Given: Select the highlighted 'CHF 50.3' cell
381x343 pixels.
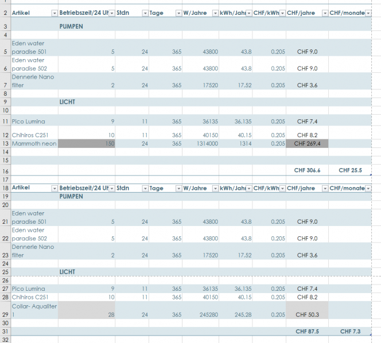Looking at the screenshot, I should coord(307,310).
